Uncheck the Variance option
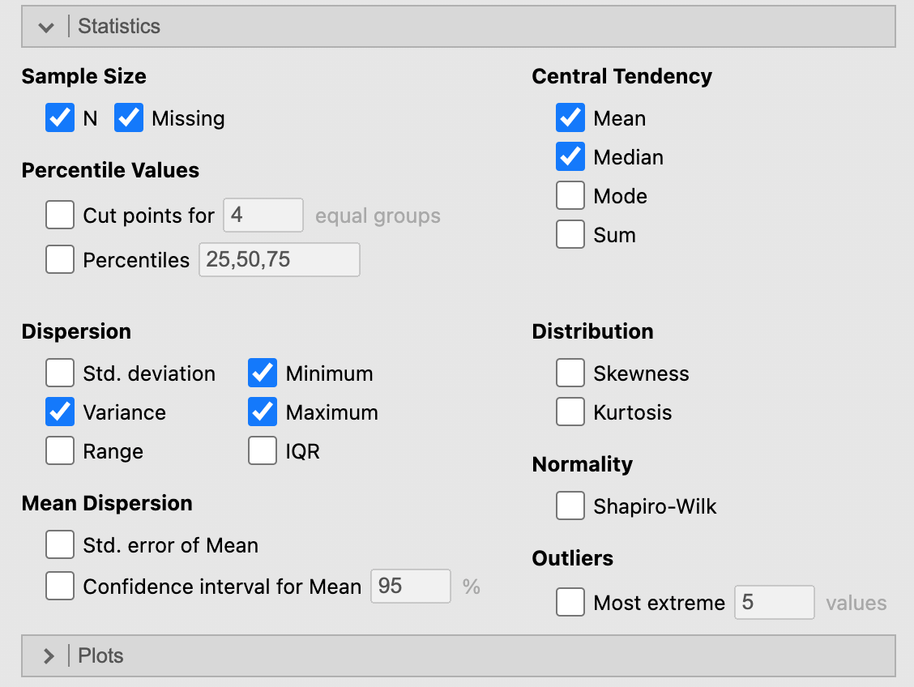Image resolution: width=914 pixels, height=687 pixels. (60, 412)
